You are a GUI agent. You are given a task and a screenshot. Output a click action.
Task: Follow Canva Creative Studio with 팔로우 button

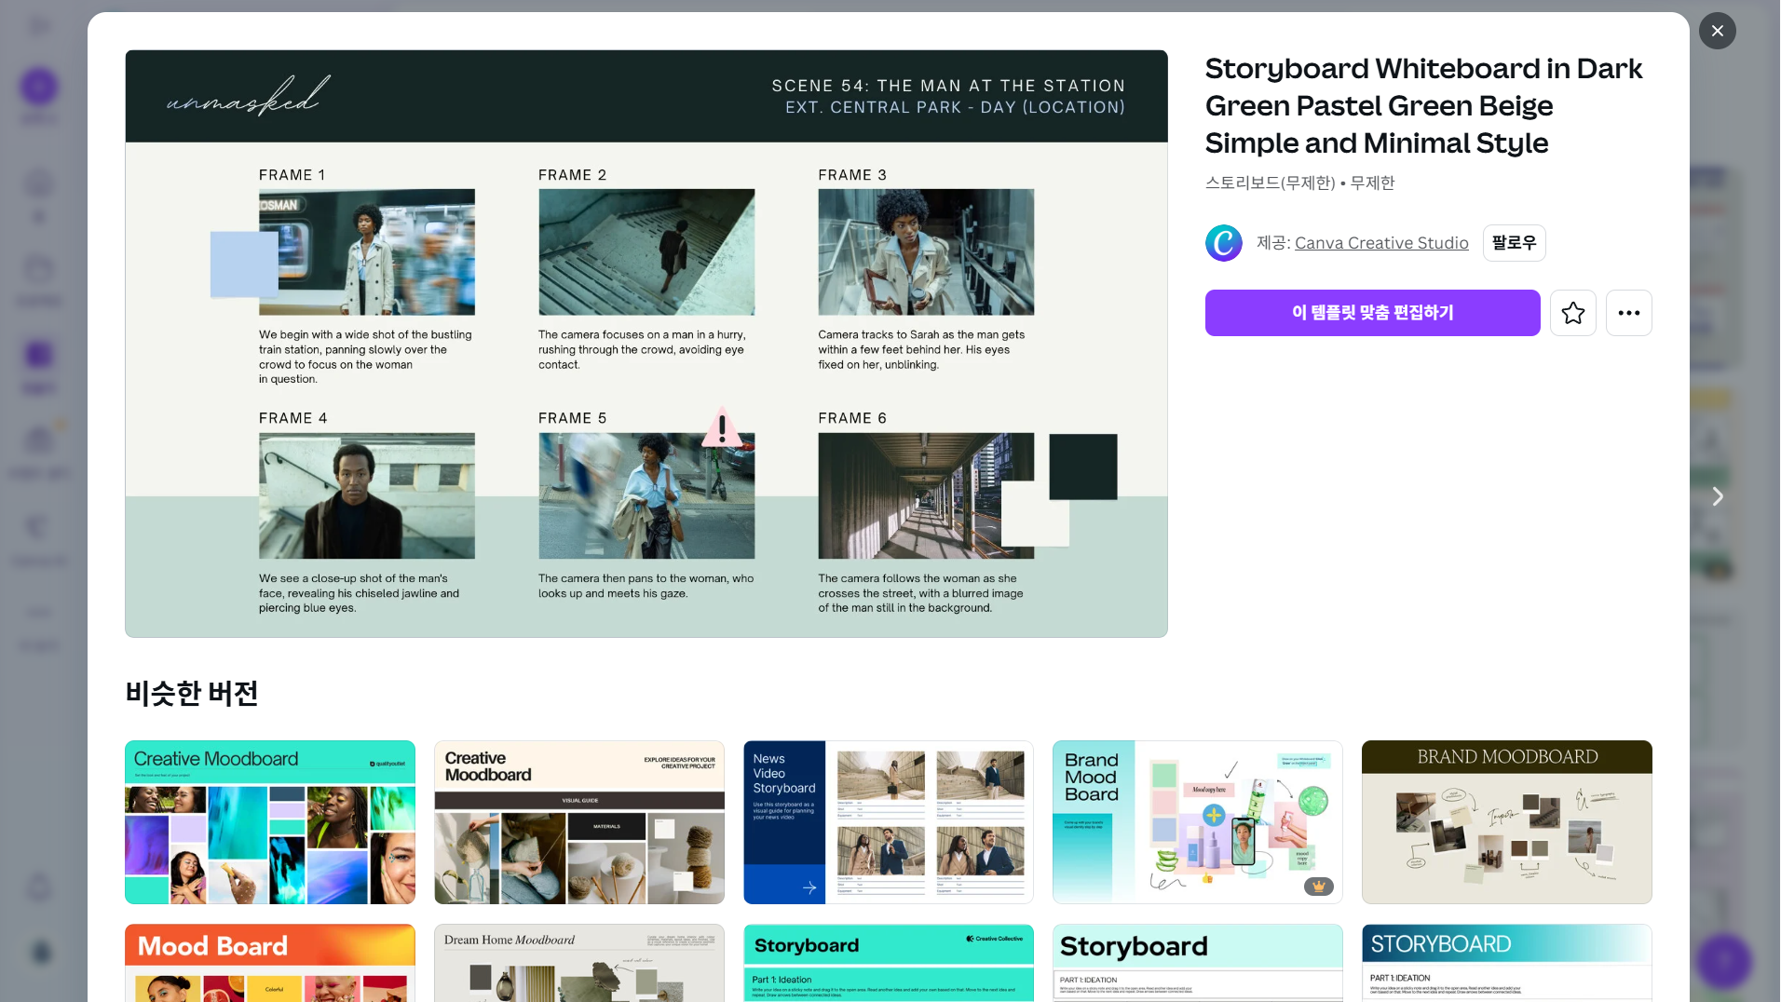click(1514, 243)
